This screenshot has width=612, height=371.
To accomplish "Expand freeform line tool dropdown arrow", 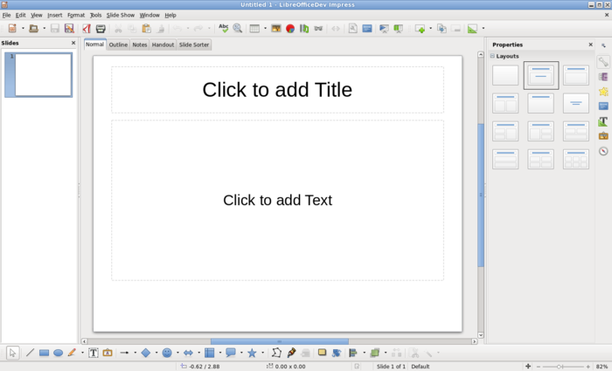I will tap(82, 353).
